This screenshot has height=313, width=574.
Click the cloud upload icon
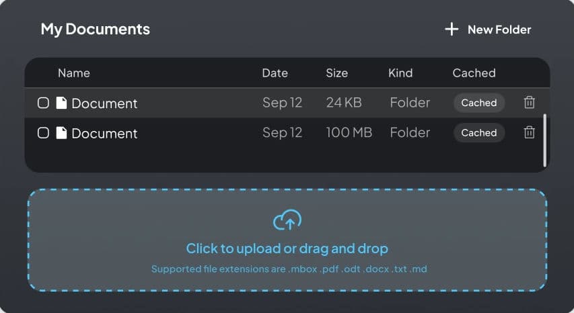point(287,220)
